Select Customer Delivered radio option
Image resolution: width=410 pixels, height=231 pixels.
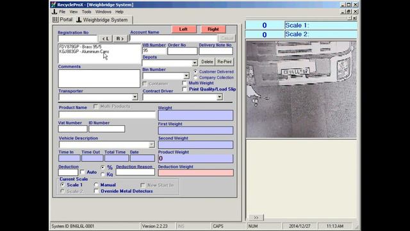click(x=195, y=71)
